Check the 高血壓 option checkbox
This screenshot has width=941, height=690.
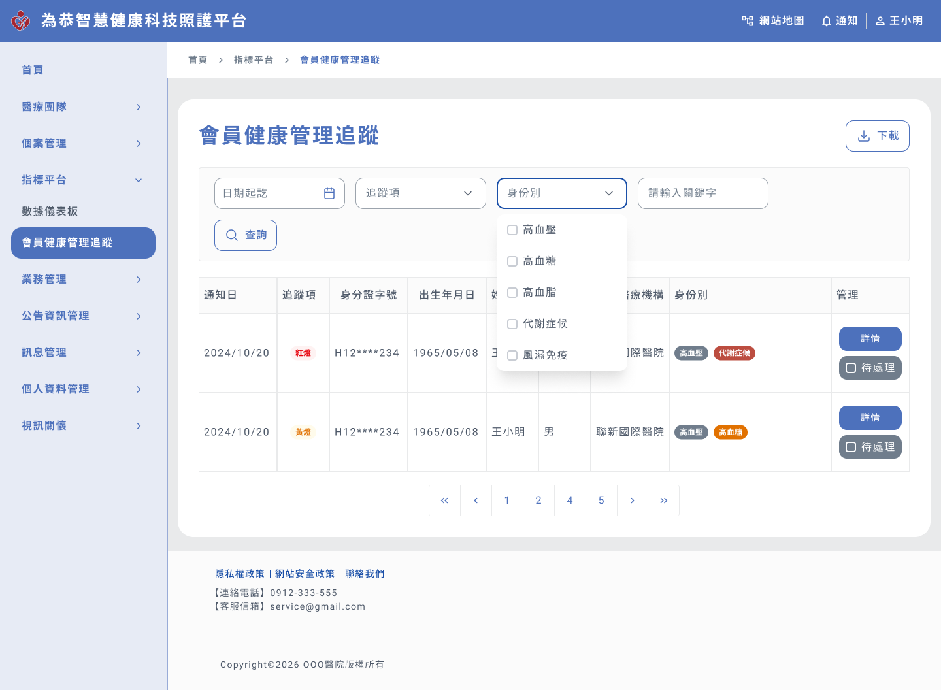pos(512,230)
